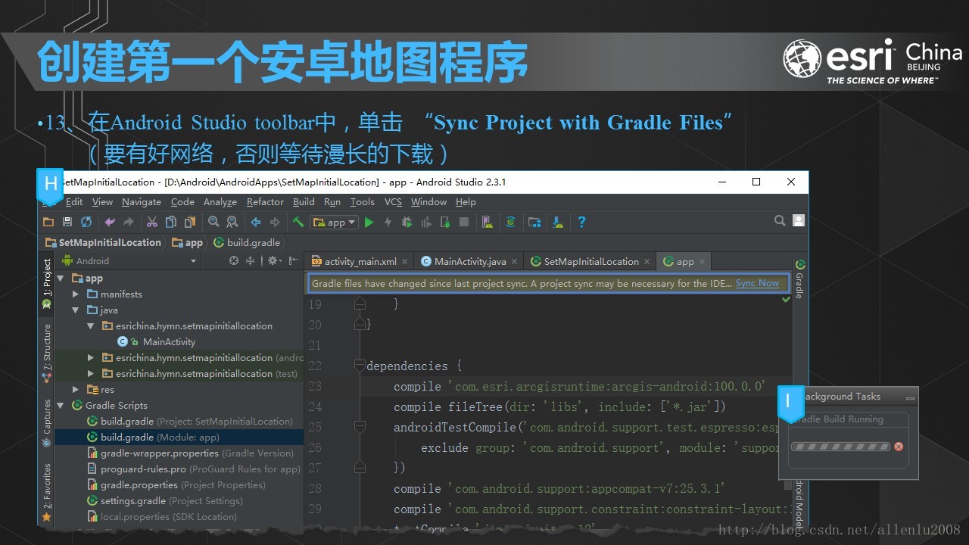Switch to MainActivity.java tab

[x=469, y=261]
